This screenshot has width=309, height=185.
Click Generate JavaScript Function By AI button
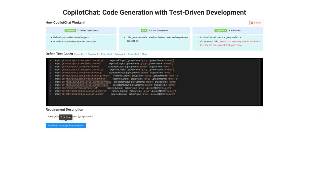[66, 125]
